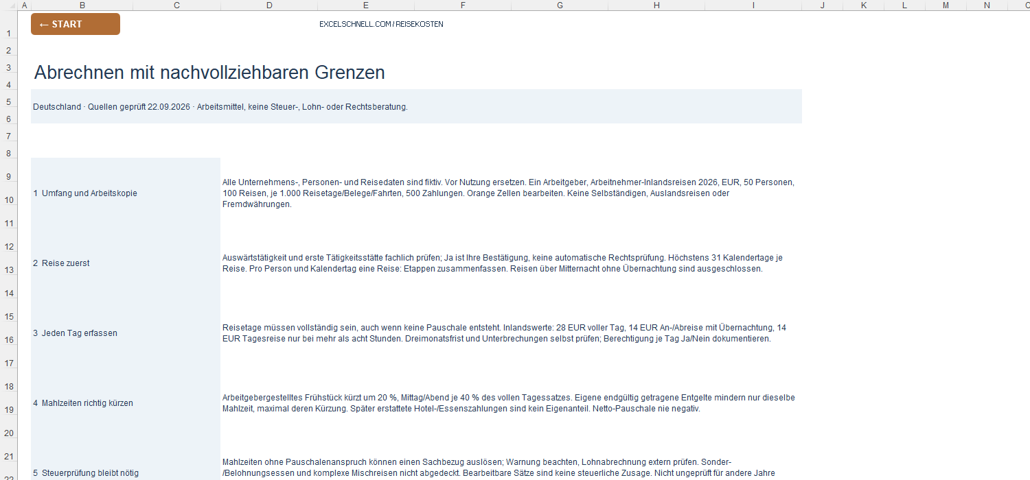Image resolution: width=1030 pixels, height=480 pixels.
Task: Click the paragraph starting 'Arbeitgebergestelltes Frühstück kürzt'
Action: pyautogui.click(x=508, y=403)
